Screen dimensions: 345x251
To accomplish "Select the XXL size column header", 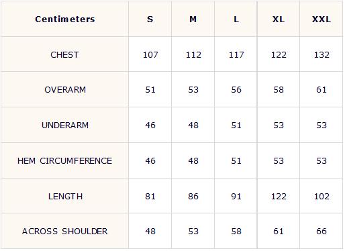I will coord(322,19).
